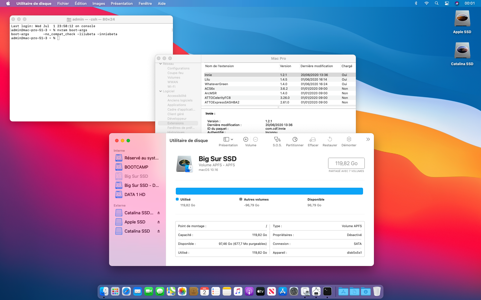Open the Apple menu

pyautogui.click(x=8, y=3)
